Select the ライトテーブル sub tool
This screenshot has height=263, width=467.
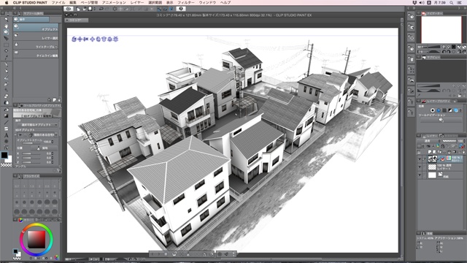click(36, 45)
